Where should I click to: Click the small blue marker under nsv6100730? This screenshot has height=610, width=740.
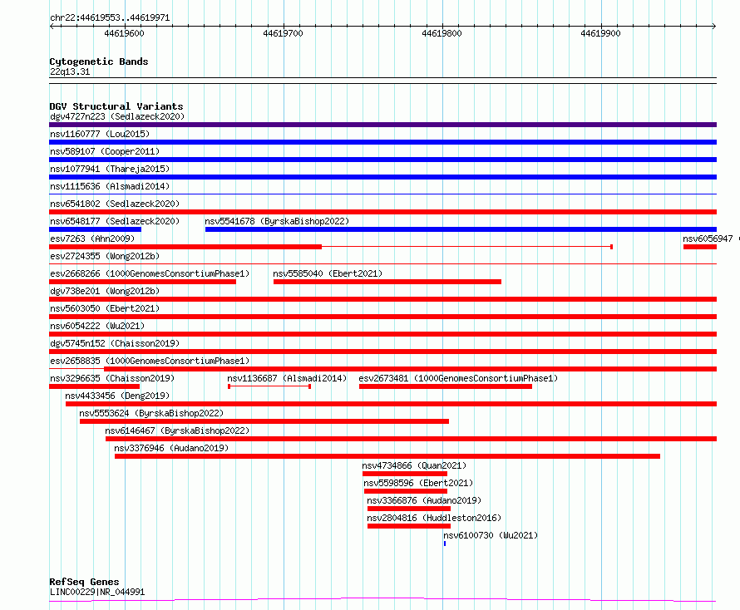pyautogui.click(x=445, y=544)
